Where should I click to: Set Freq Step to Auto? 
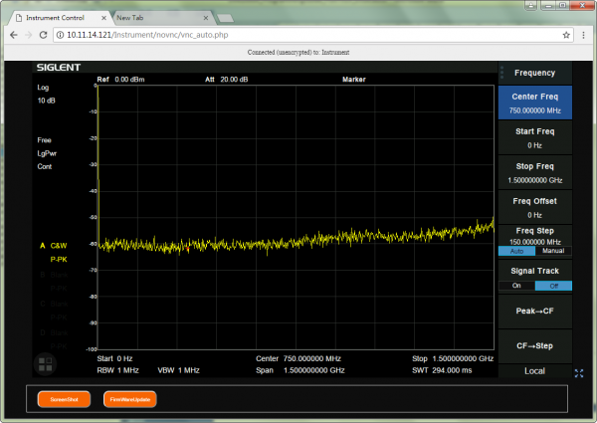point(516,251)
